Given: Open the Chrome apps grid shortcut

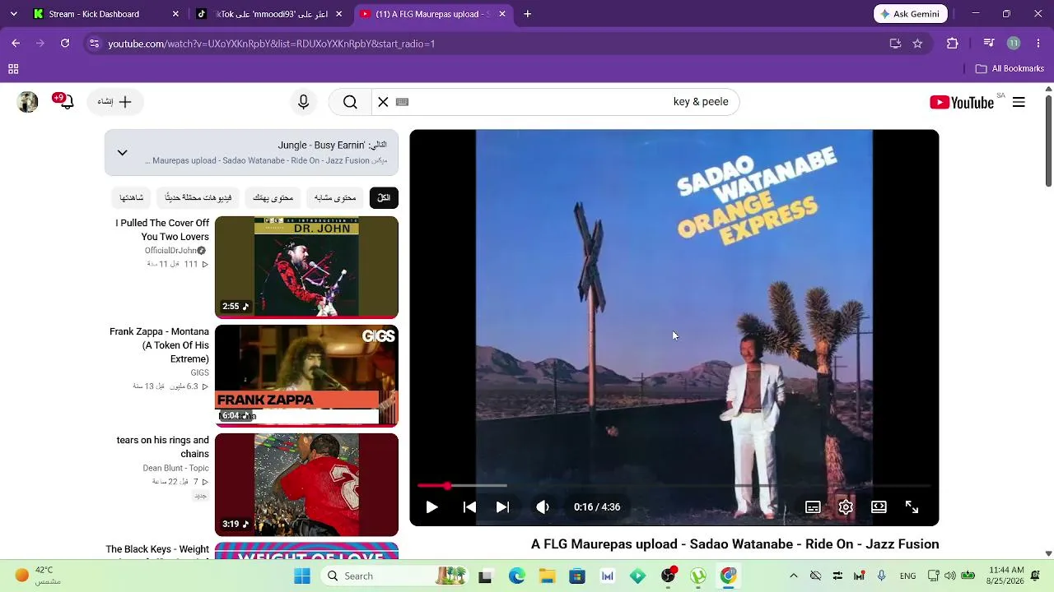Looking at the screenshot, I should point(13,69).
